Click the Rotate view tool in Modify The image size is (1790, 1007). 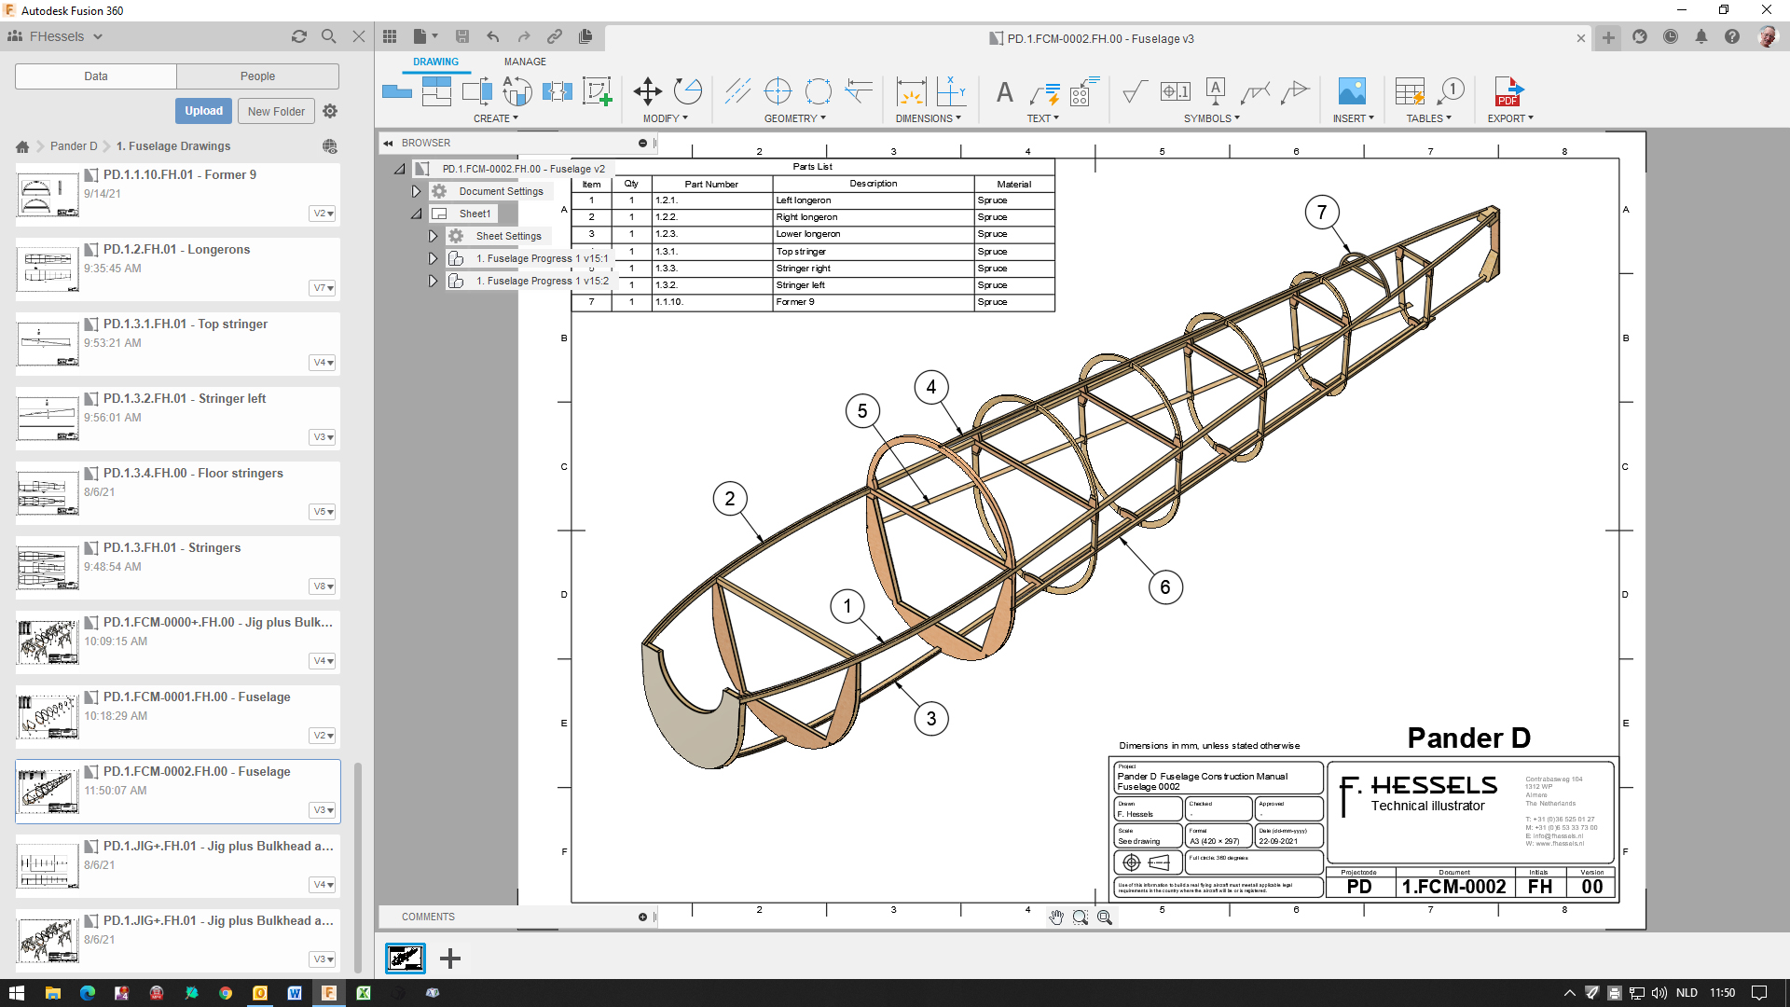click(x=688, y=91)
